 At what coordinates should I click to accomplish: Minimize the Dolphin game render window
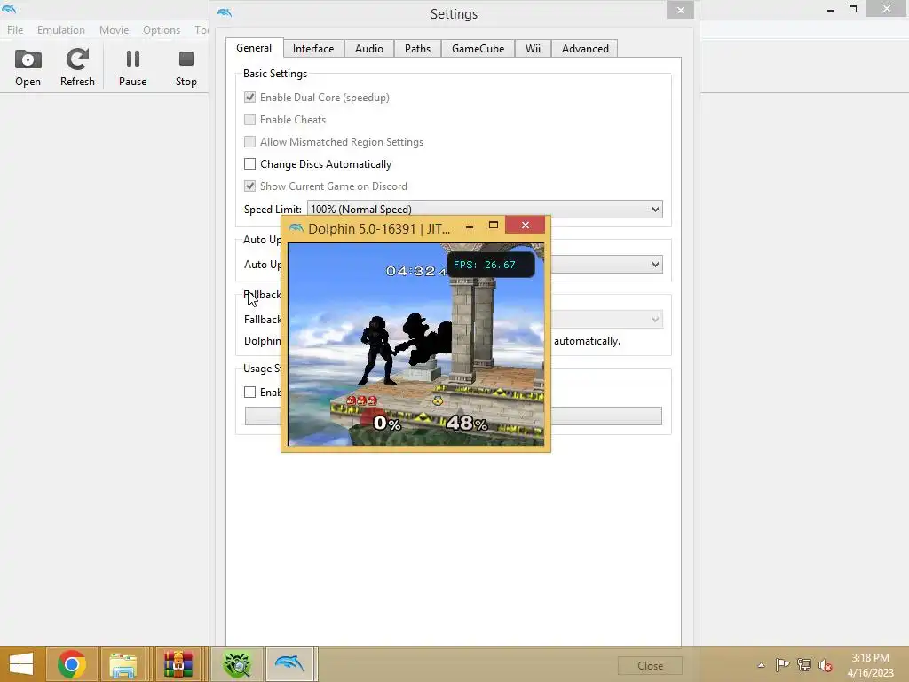pyautogui.click(x=470, y=226)
